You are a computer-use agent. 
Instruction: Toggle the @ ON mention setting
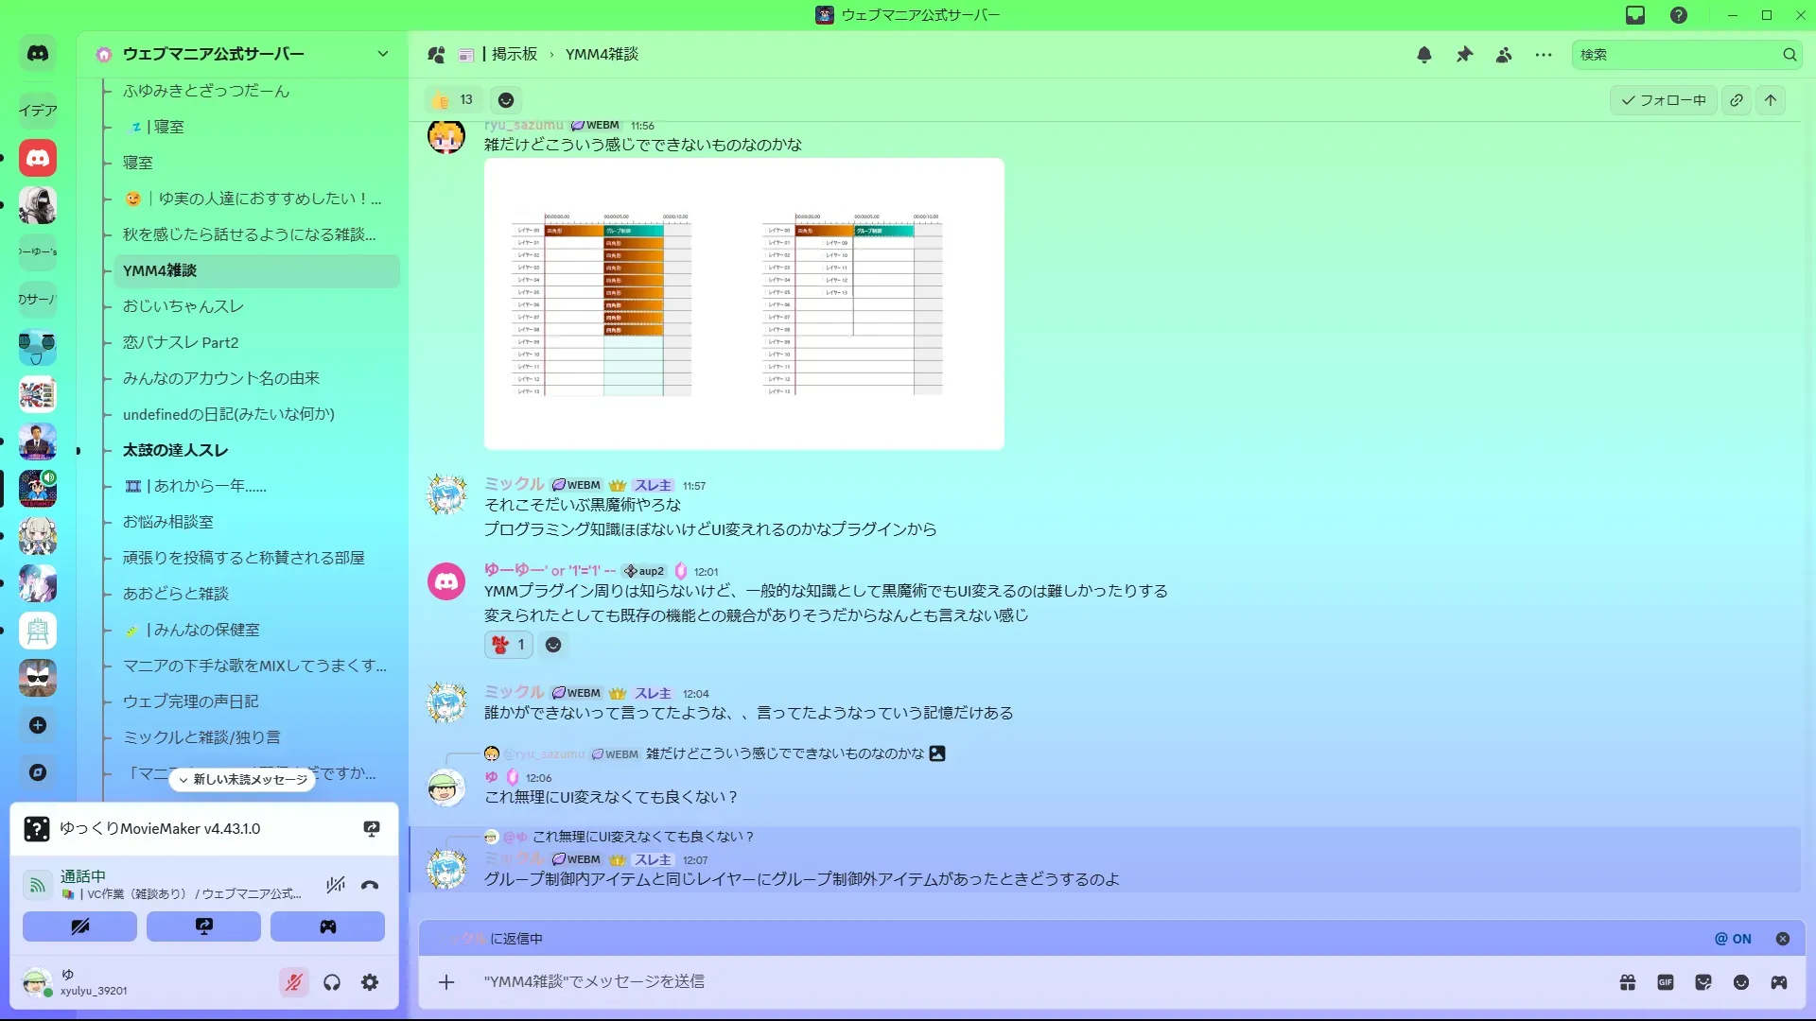click(1733, 939)
